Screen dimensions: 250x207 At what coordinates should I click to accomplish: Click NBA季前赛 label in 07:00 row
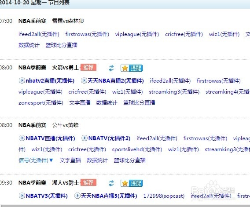pyautogui.click(x=33, y=21)
